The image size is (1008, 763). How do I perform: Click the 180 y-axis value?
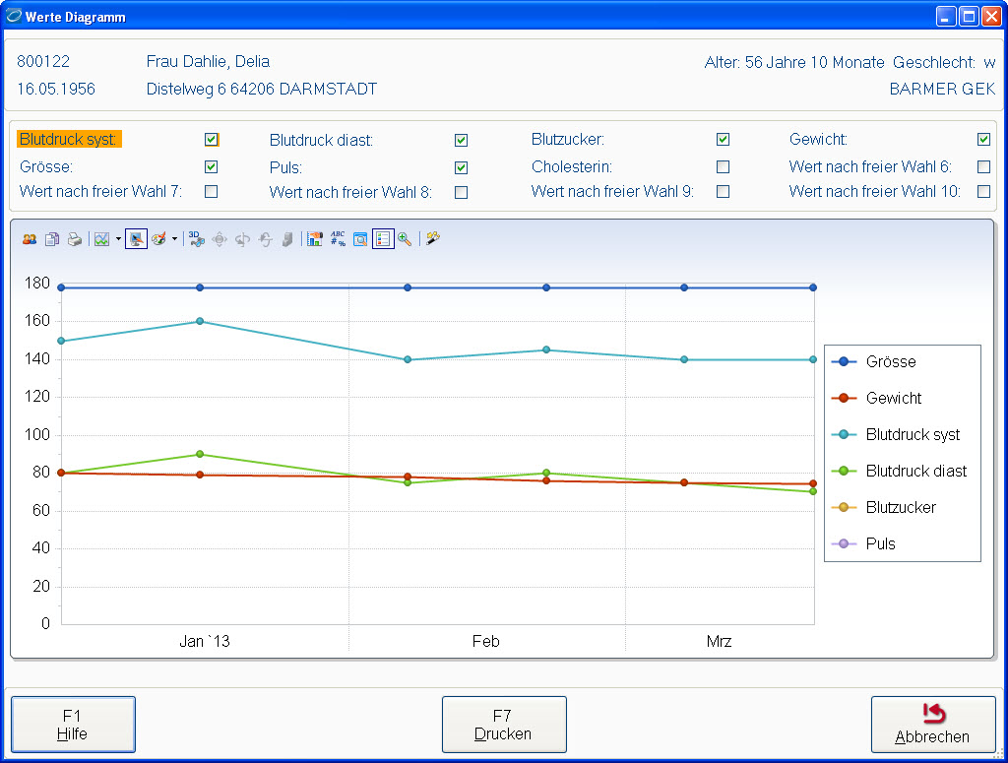pyautogui.click(x=36, y=283)
